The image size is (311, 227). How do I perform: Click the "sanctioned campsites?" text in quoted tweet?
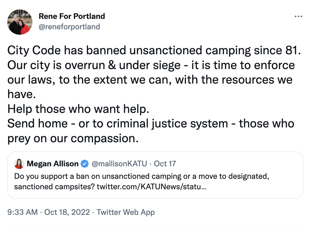coord(54,186)
